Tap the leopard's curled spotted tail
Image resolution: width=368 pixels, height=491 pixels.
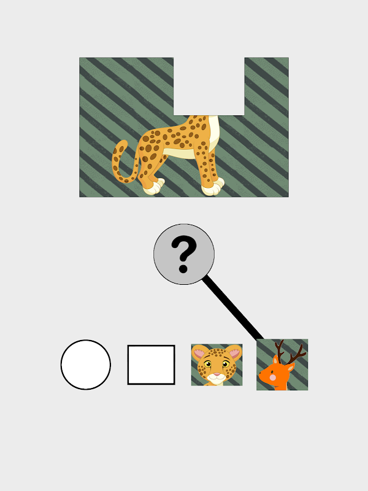click(x=124, y=162)
